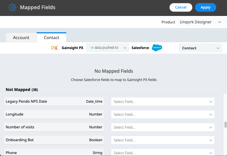Image resolution: width=227 pixels, height=156 pixels.
Task: Open the Product dropdown showing Unqork Designer
Action: click(x=200, y=22)
